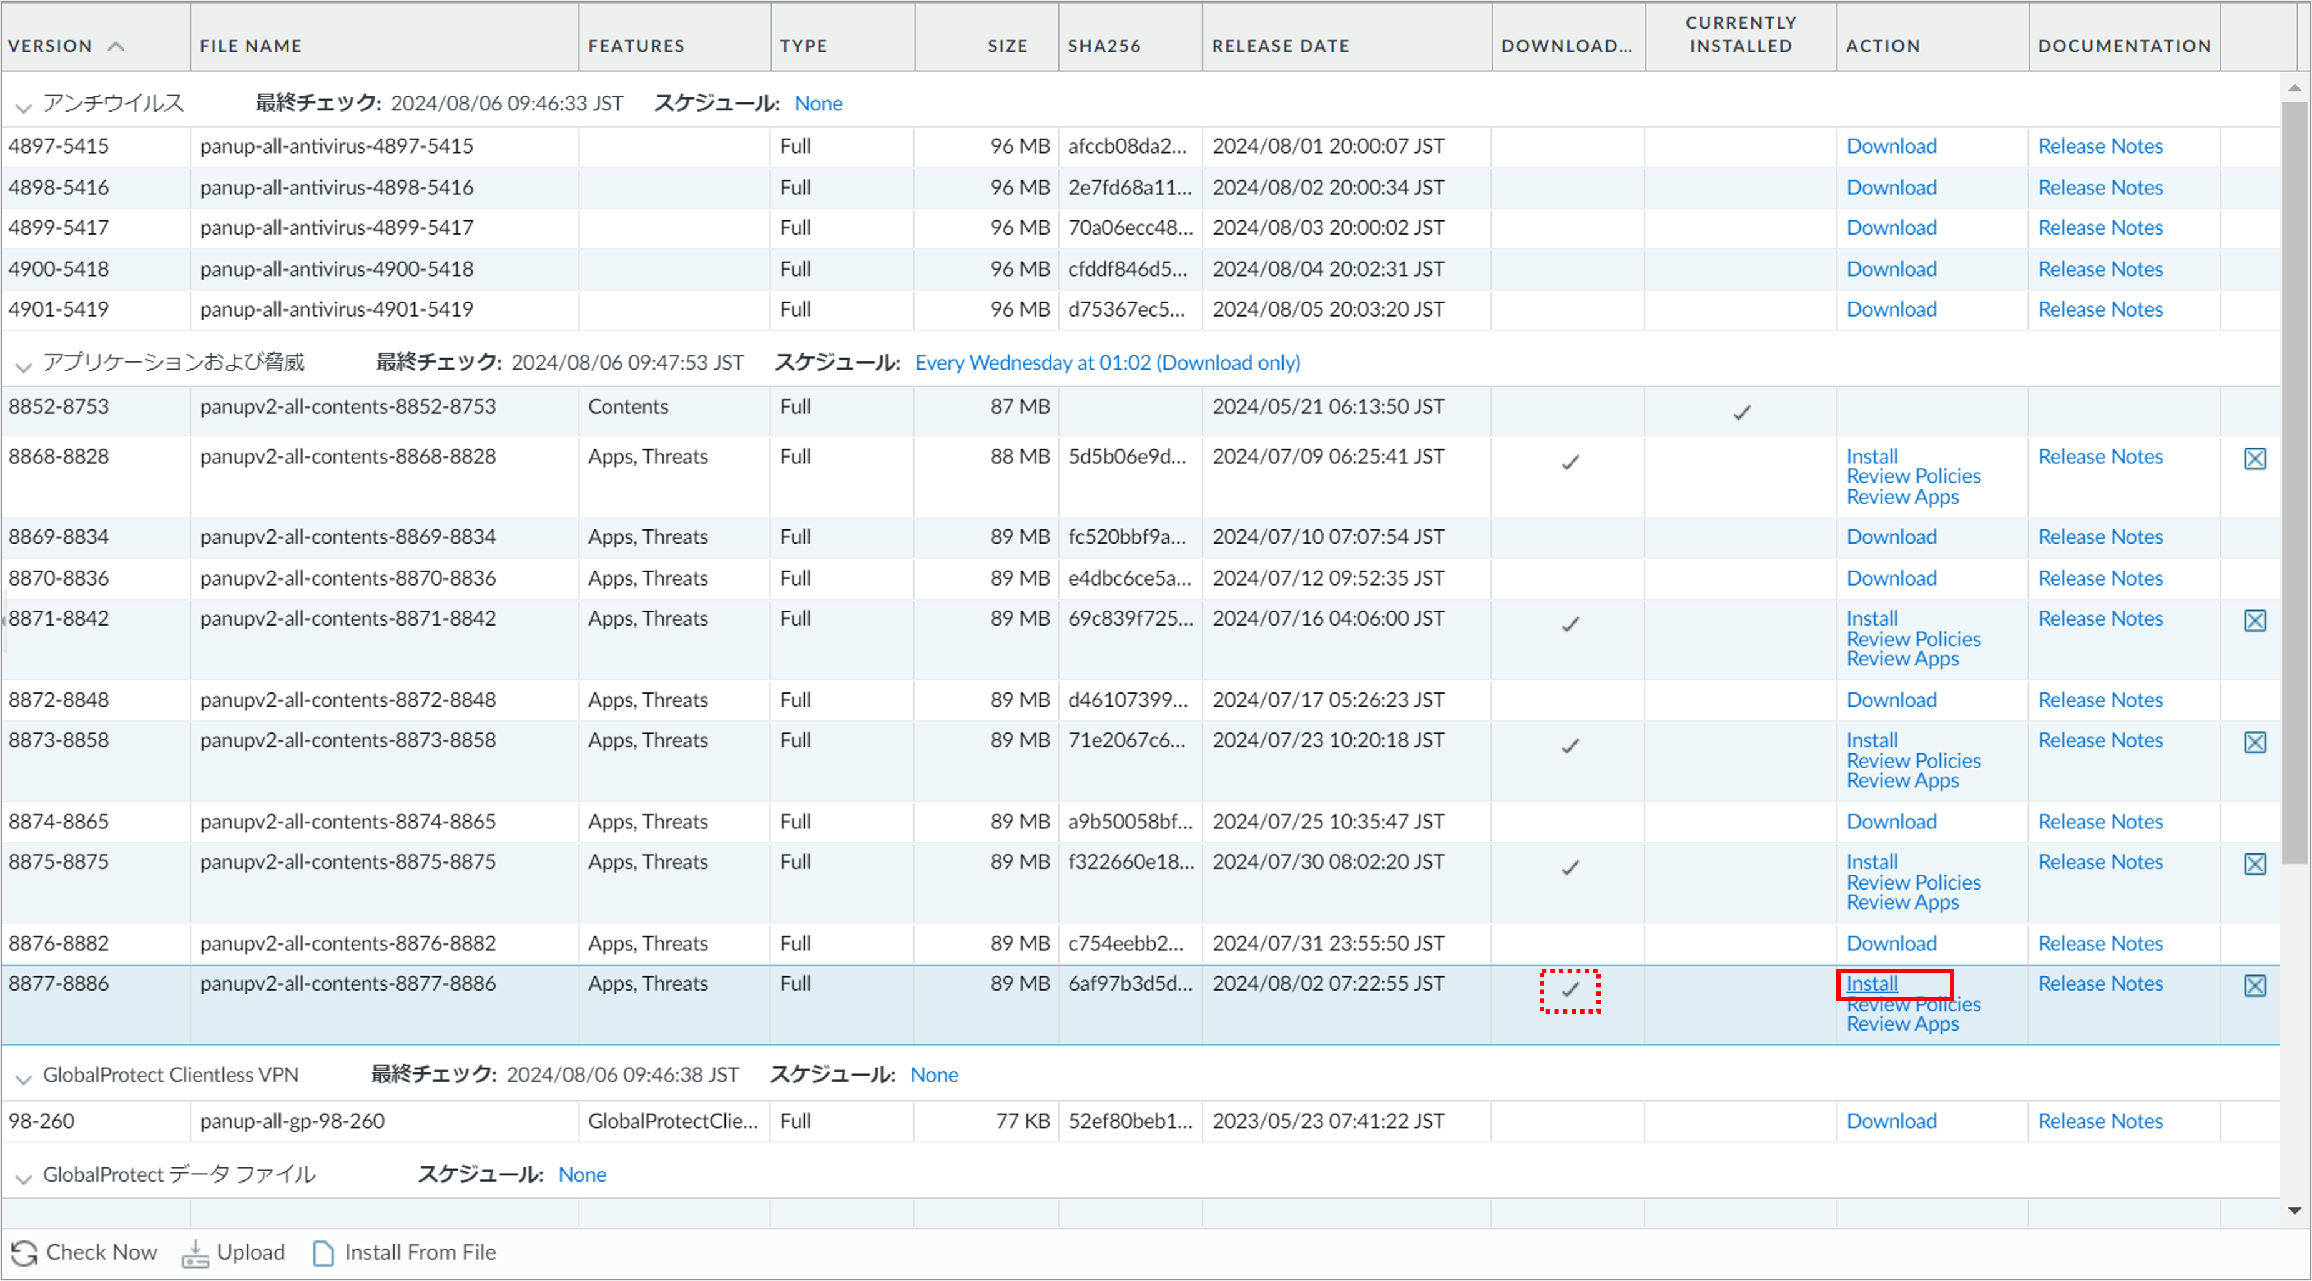Screen dimensions: 2312x1281
Task: Open Release Notes for antivirus 4899-5417
Action: pyautogui.click(x=2100, y=227)
